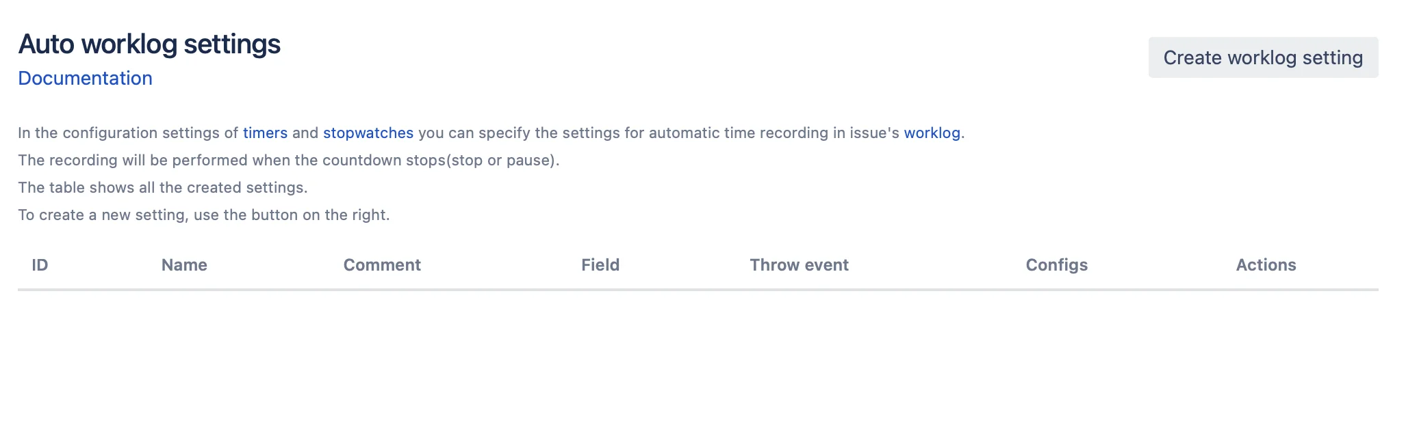Viewport: 1406px width, 436px height.
Task: Follow the timers hyperlink
Action: point(265,133)
